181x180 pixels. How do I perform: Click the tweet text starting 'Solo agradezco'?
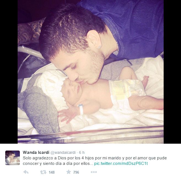point(95,161)
